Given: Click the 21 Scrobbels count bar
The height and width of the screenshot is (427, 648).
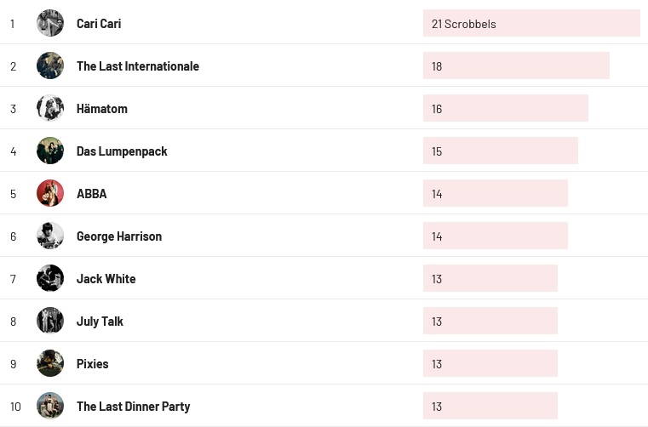Looking at the screenshot, I should pos(531,24).
